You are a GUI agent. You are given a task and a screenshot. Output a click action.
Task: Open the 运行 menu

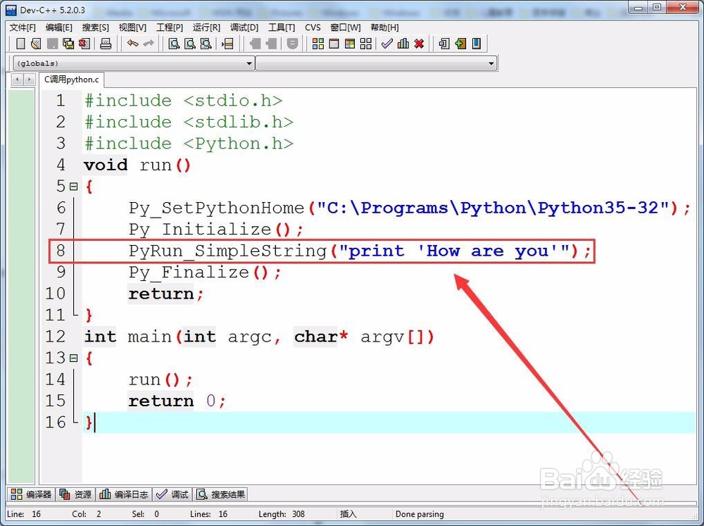tap(206, 27)
